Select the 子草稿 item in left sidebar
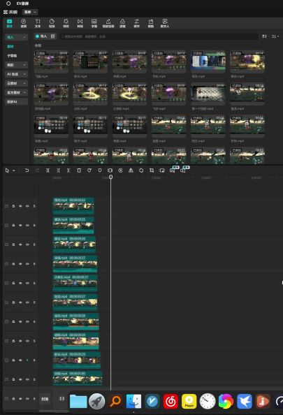 click(12, 56)
